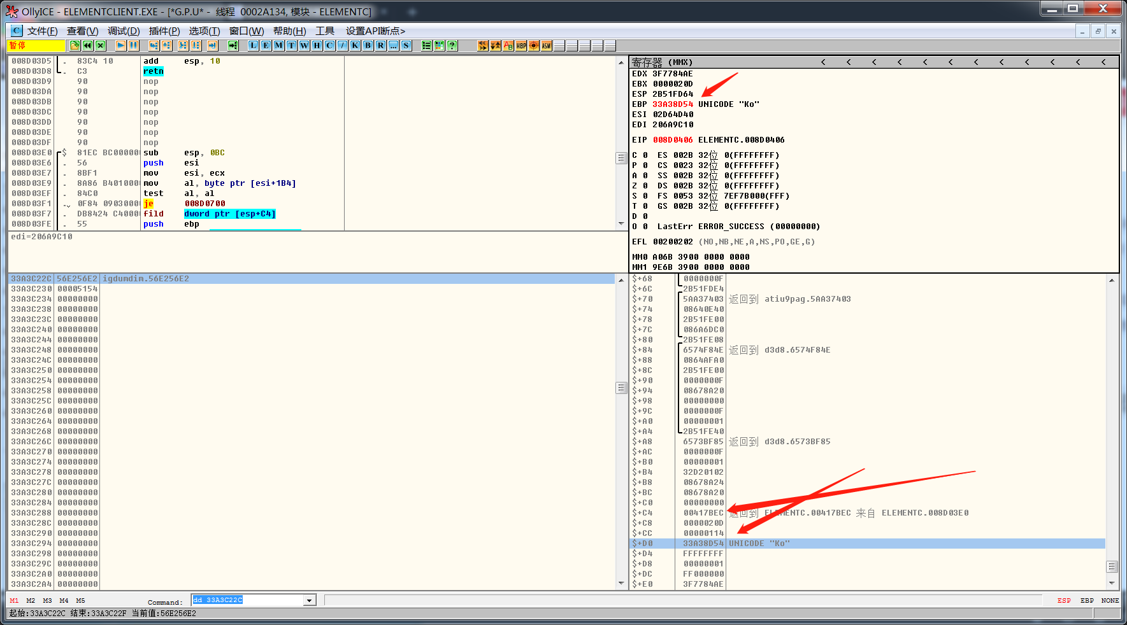The height and width of the screenshot is (625, 1127).
Task: Open the 插件(P) menu
Action: [164, 31]
